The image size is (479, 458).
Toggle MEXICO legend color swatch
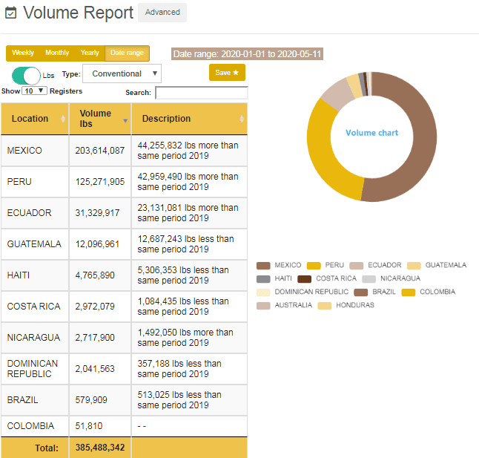tap(263, 266)
